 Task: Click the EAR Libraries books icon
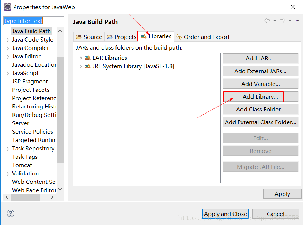coord(88,58)
